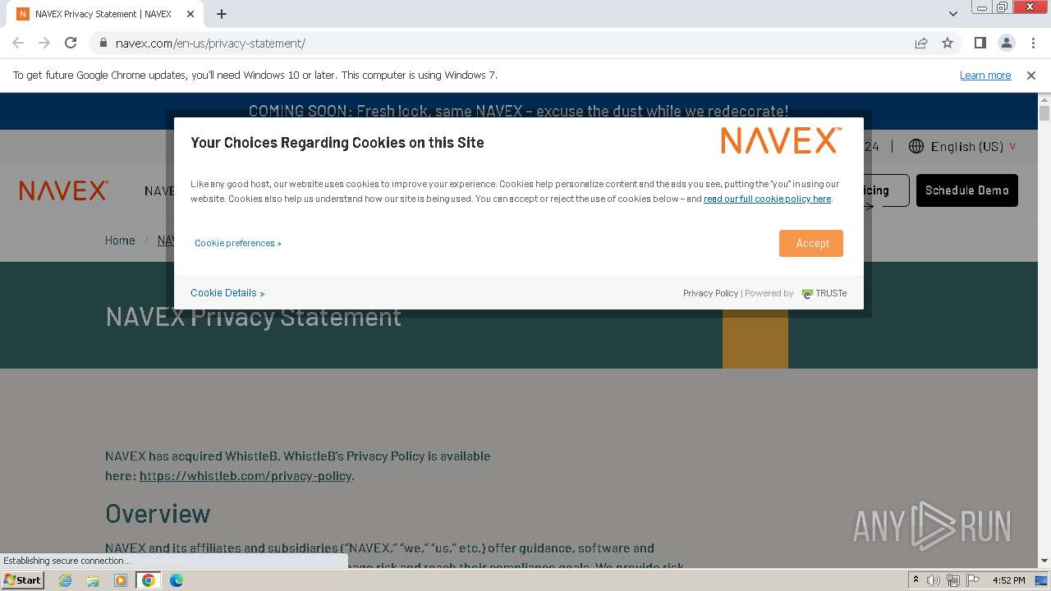Share this page via share icon
1051x591 pixels.
(x=921, y=44)
